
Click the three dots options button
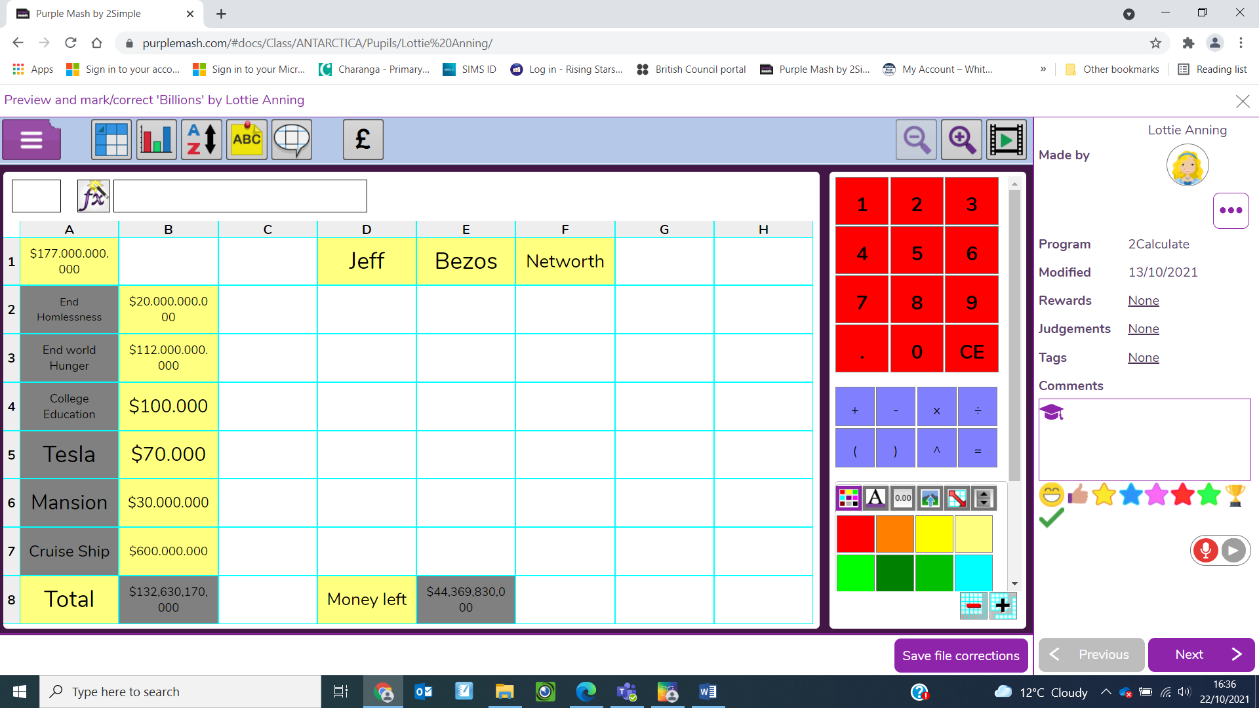point(1231,210)
